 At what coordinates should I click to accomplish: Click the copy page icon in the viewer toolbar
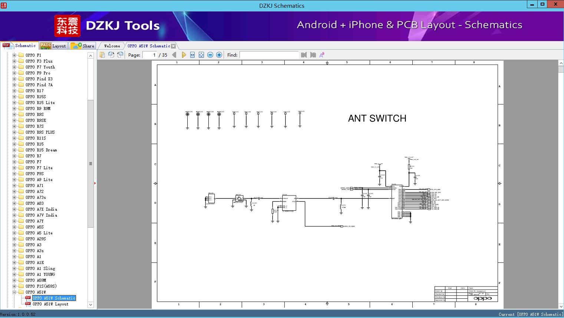102,55
